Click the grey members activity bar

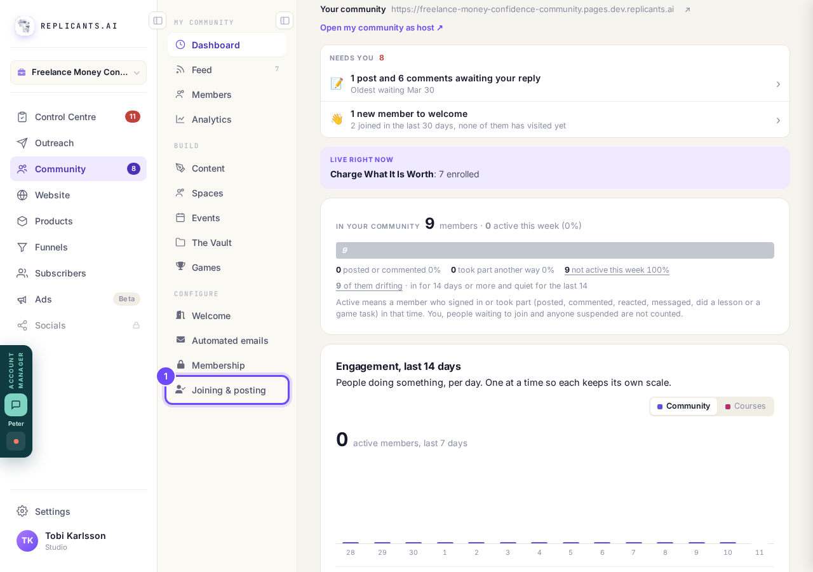pyautogui.click(x=555, y=250)
